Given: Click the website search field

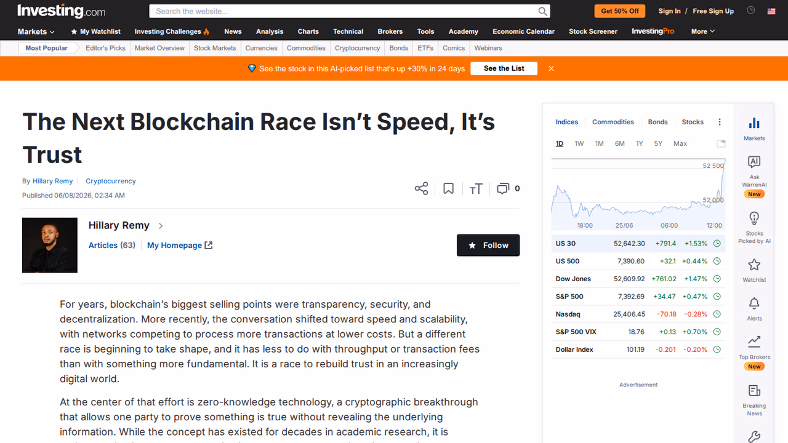Looking at the screenshot, I should point(345,11).
